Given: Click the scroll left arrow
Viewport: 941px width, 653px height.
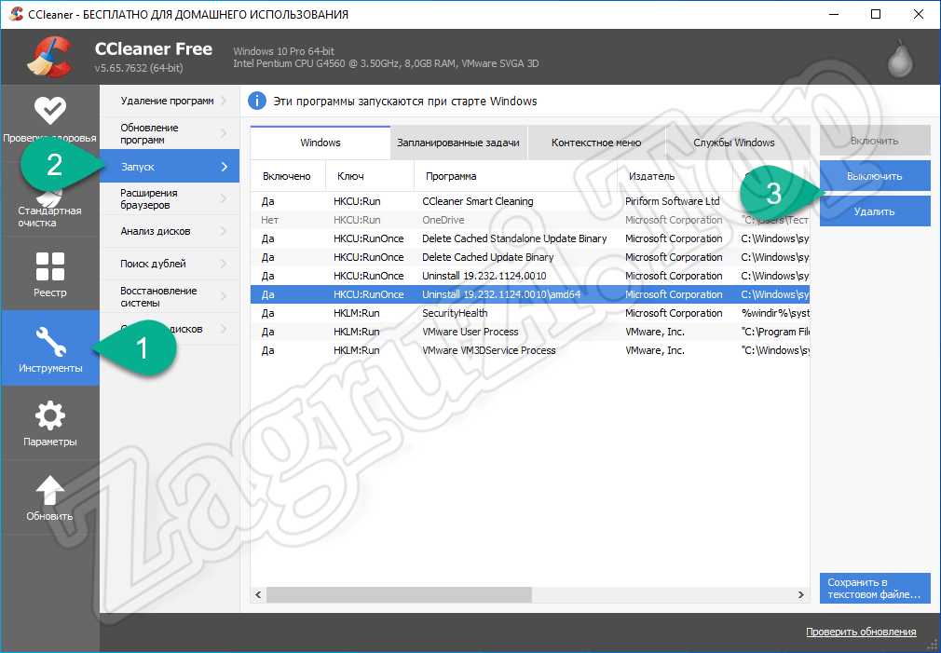Looking at the screenshot, I should click(258, 594).
